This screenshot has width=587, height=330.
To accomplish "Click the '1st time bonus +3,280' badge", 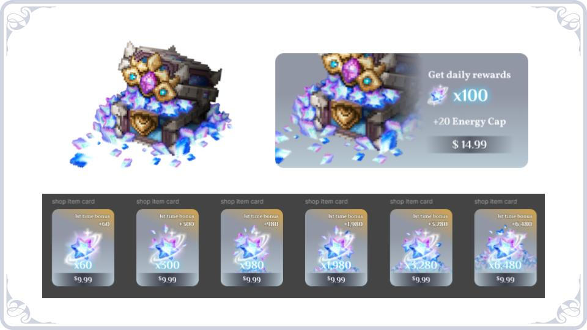I will (x=430, y=220).
